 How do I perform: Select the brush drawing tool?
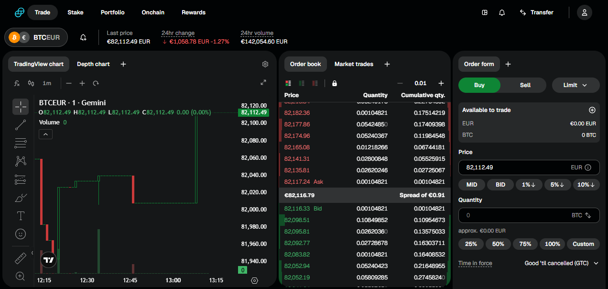[20, 198]
